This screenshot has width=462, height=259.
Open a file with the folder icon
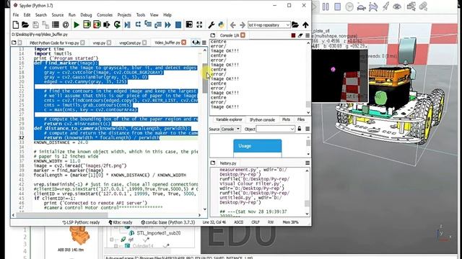click(25, 24)
